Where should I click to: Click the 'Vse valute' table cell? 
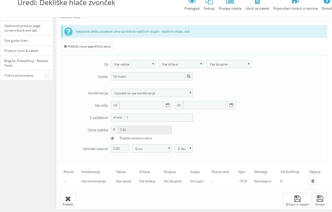tap(123, 181)
